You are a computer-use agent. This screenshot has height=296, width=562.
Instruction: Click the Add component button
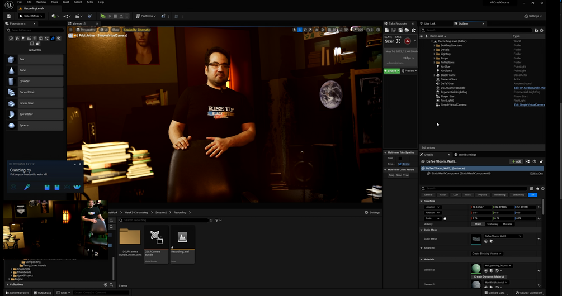[517, 161]
